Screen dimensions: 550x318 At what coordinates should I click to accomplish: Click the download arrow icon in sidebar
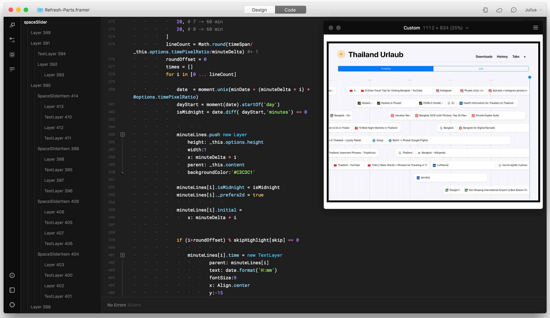[12, 275]
